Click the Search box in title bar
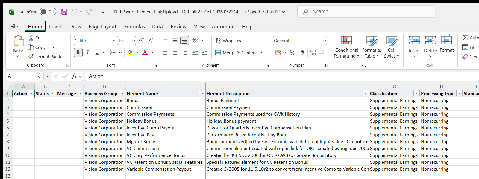The height and width of the screenshot is (179, 479). [x=366, y=12]
